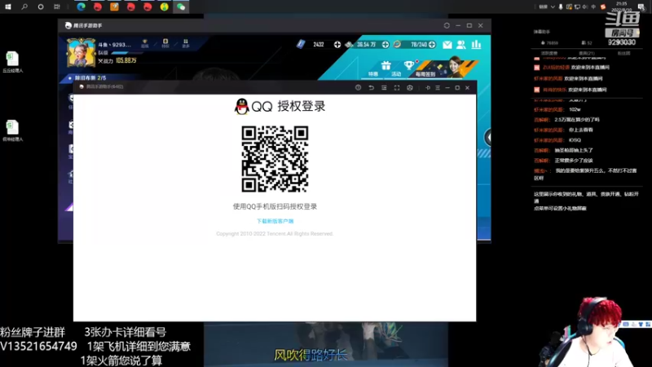Image resolution: width=652 pixels, height=367 pixels.
Task: Click the help icon in inner emulator title bar
Action: pyautogui.click(x=358, y=88)
